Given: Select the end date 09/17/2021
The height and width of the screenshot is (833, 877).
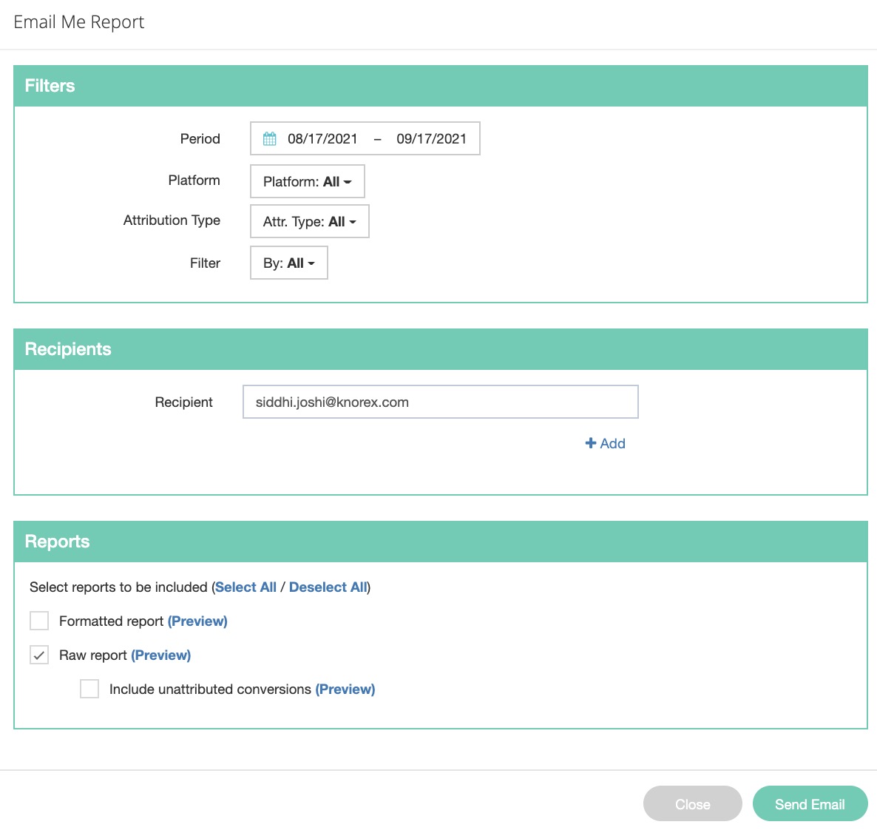Looking at the screenshot, I should point(431,139).
